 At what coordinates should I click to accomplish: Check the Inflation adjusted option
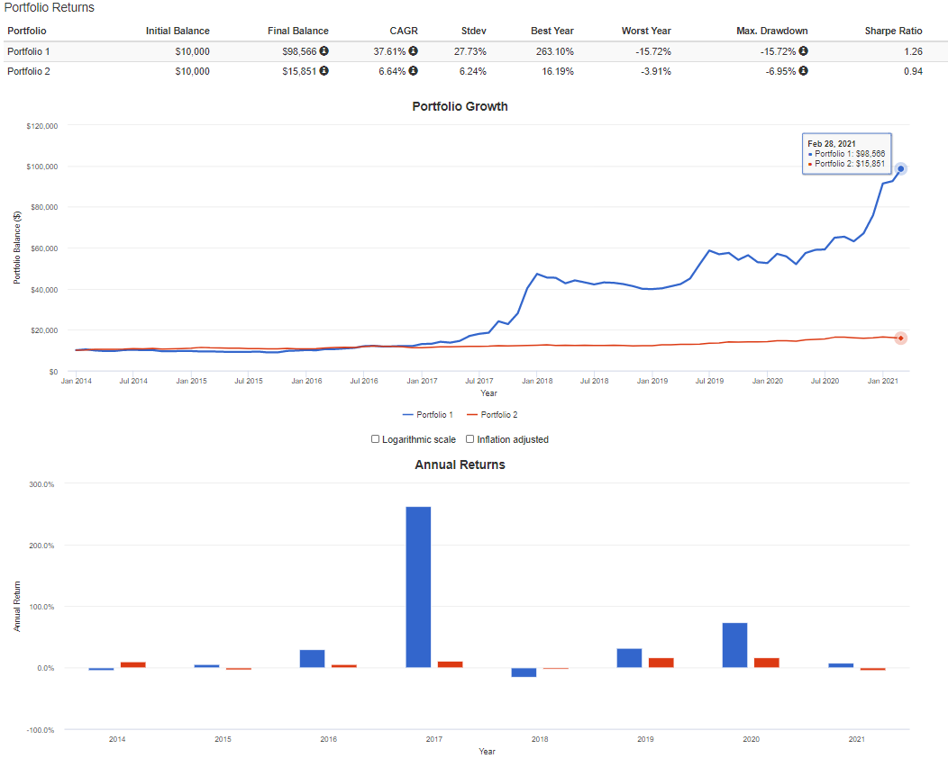tap(469, 439)
